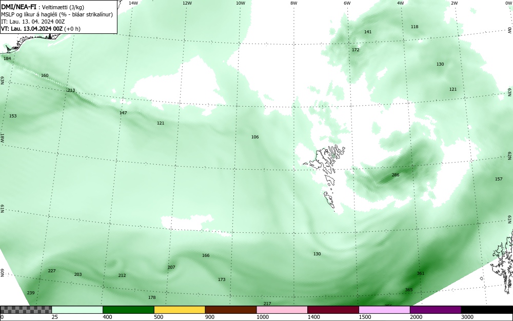Screen dimensions: 513x321
Task: Click the map value 361
Action: click(x=421, y=273)
